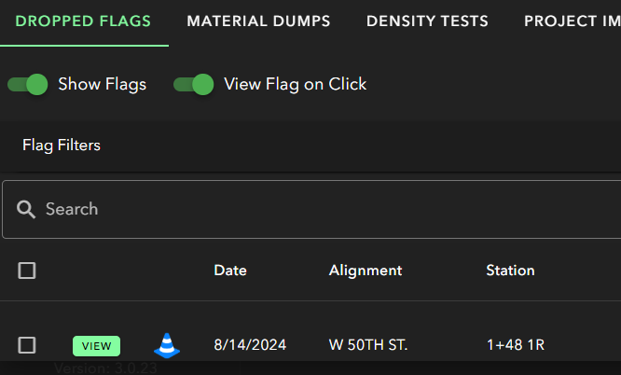Tick the checkbox for the 8/14/2024 flag row

point(27,345)
